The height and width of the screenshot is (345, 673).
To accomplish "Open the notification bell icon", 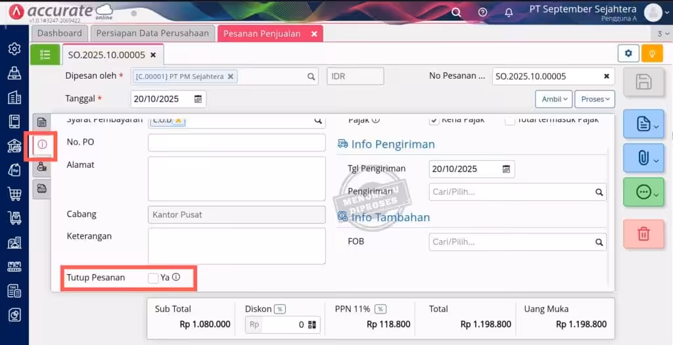I will point(509,12).
